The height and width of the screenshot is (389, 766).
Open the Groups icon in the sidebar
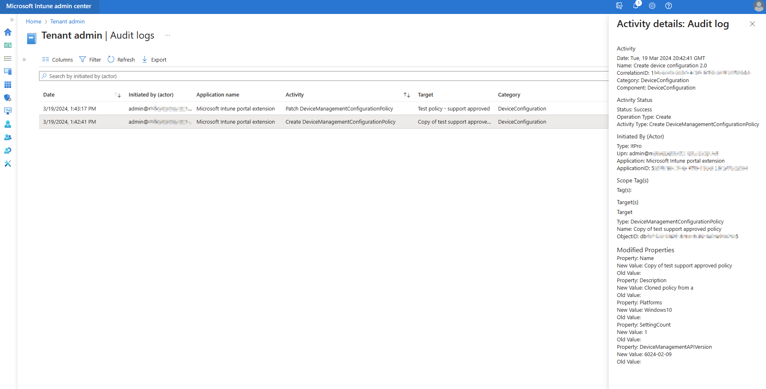8,137
